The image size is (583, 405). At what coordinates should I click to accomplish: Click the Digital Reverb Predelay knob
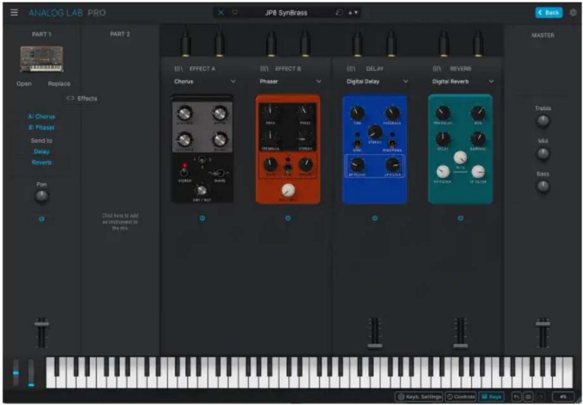click(443, 113)
